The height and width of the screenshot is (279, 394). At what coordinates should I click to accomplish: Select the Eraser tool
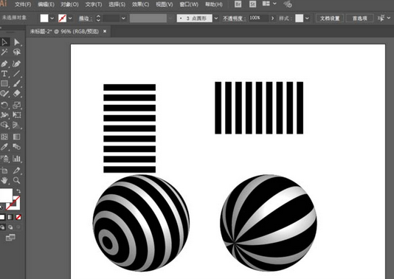16,94
